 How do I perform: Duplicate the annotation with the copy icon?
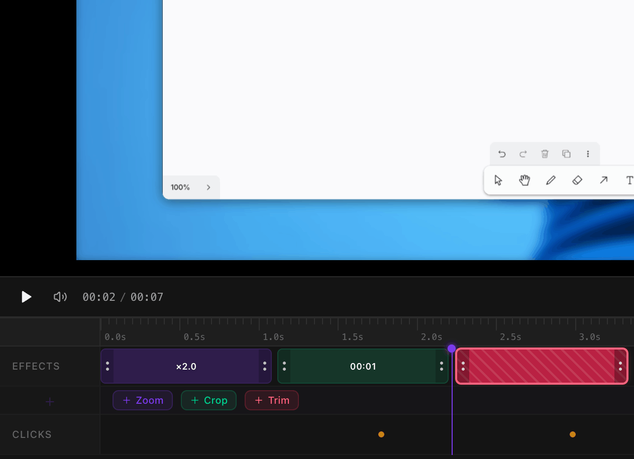[566, 154]
